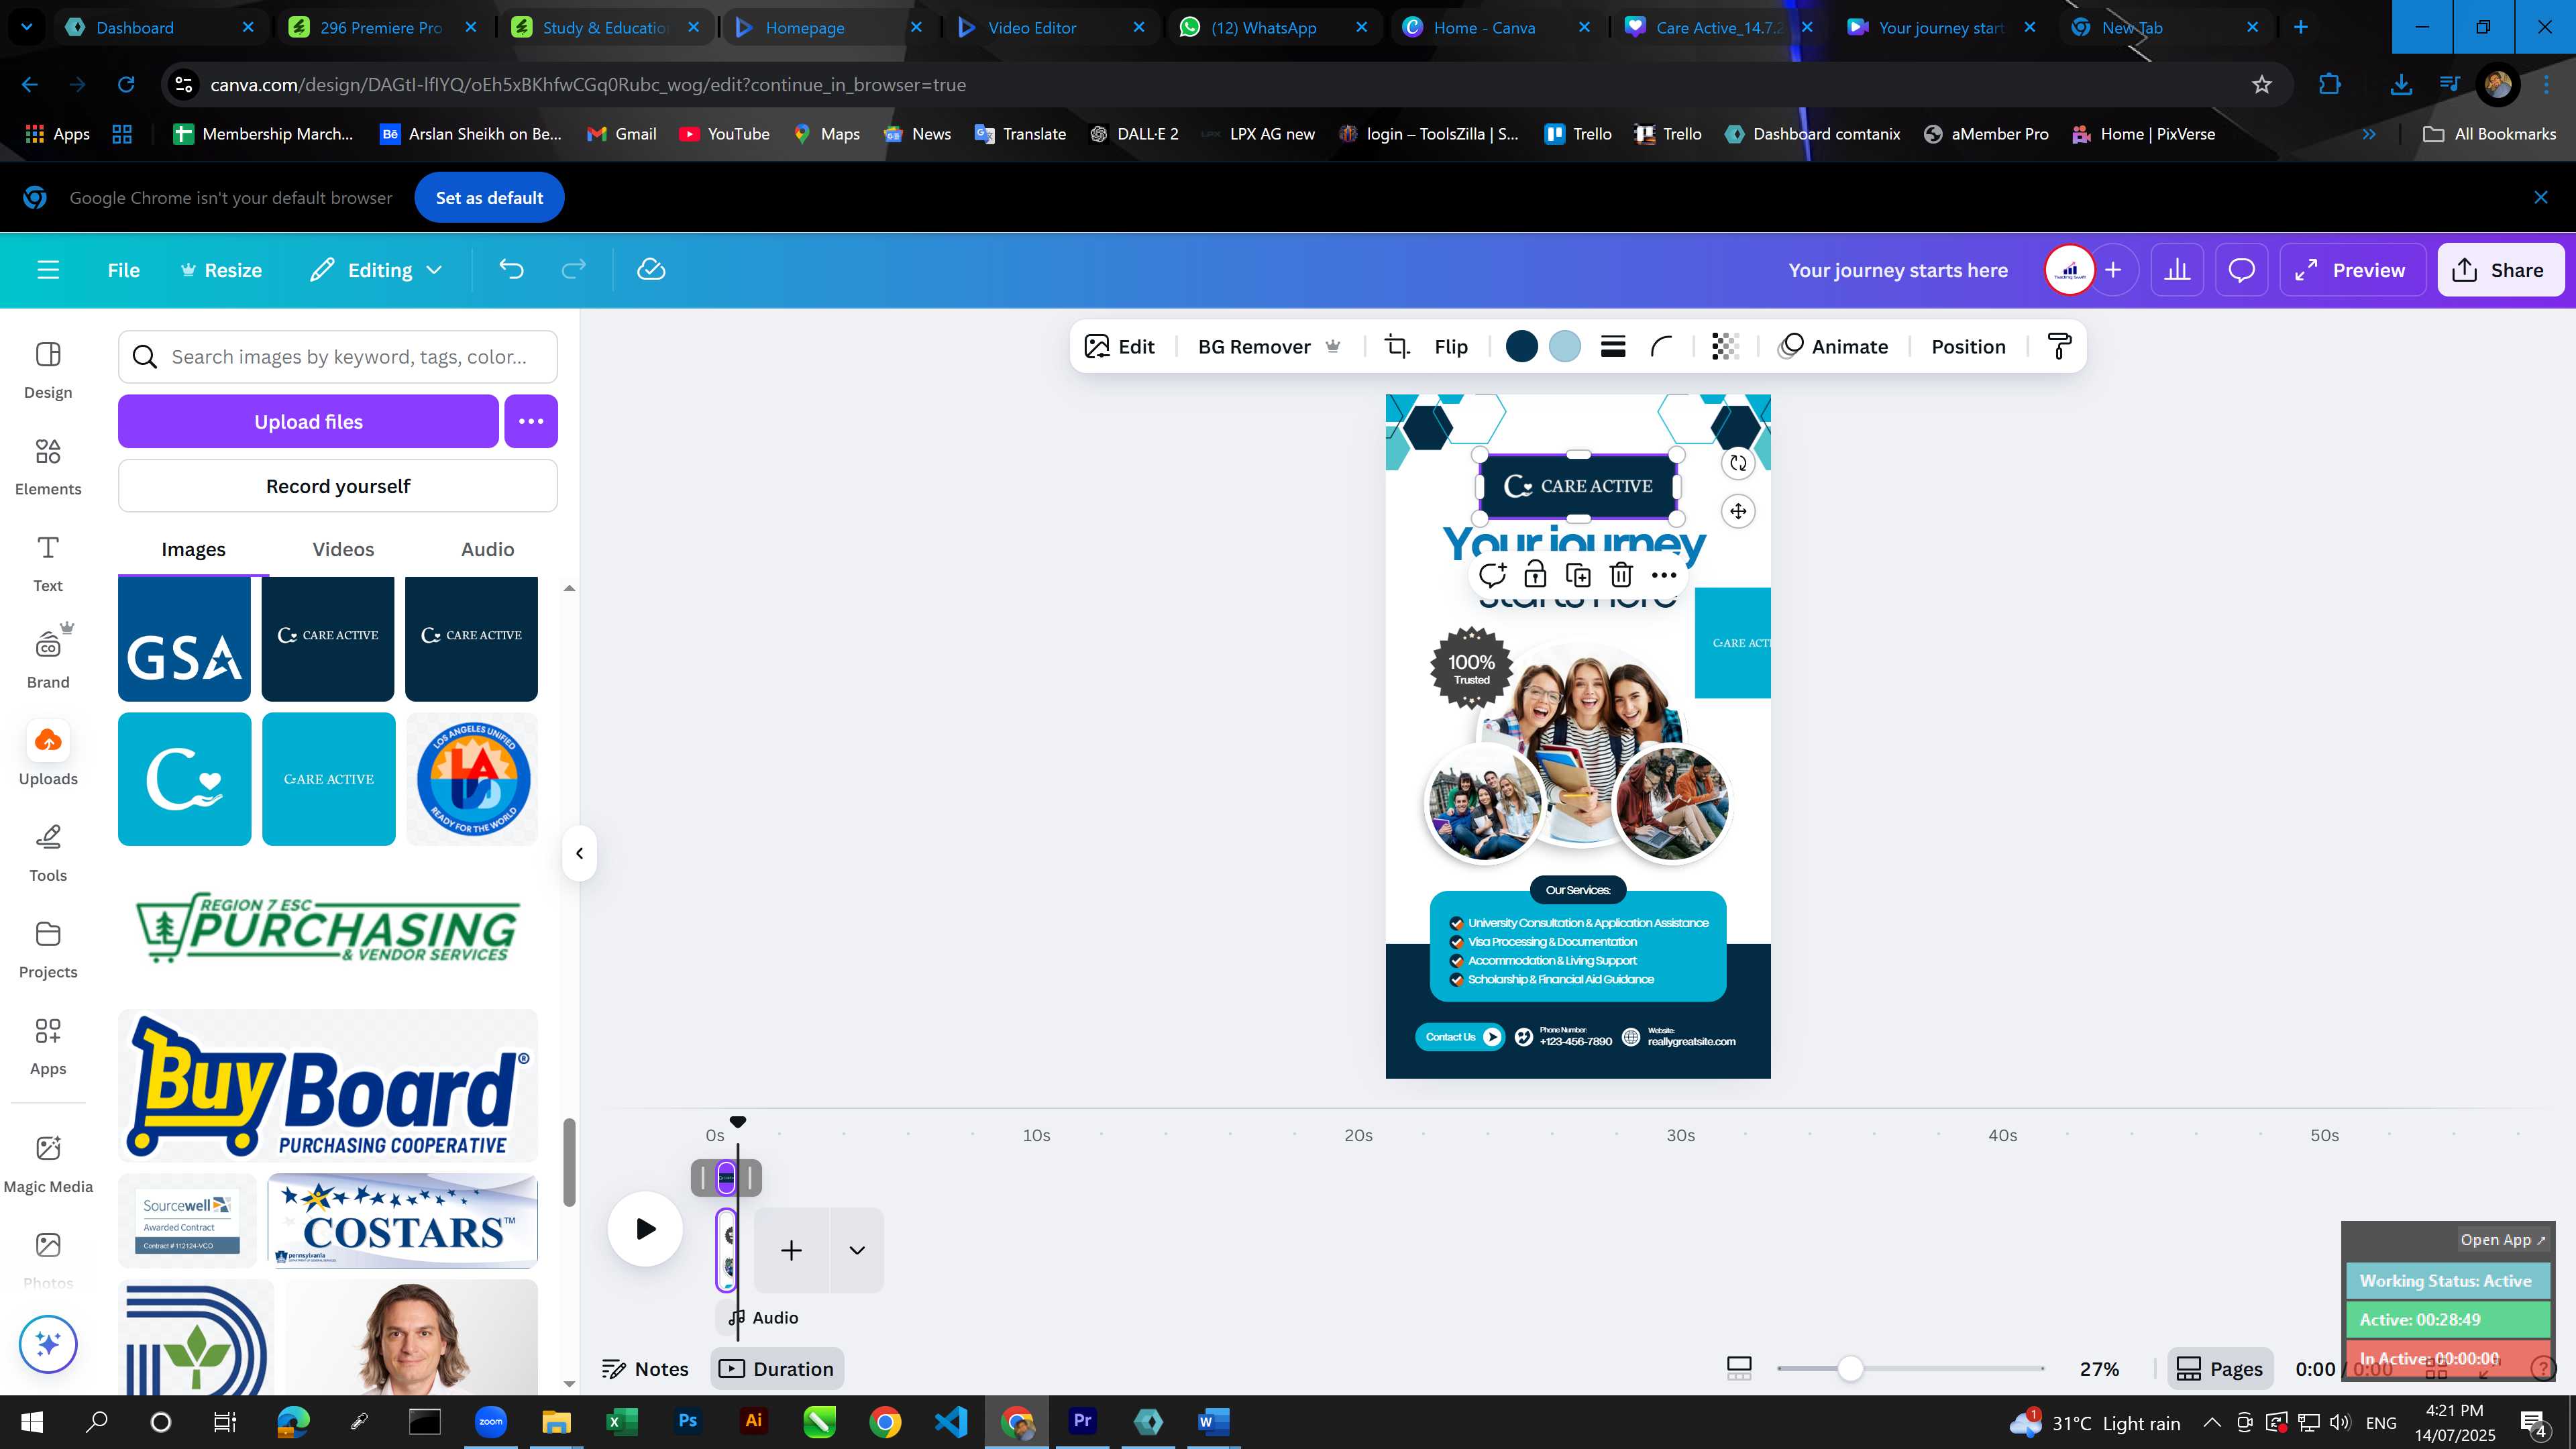
Task: Add a new page to timeline
Action: click(x=791, y=1250)
